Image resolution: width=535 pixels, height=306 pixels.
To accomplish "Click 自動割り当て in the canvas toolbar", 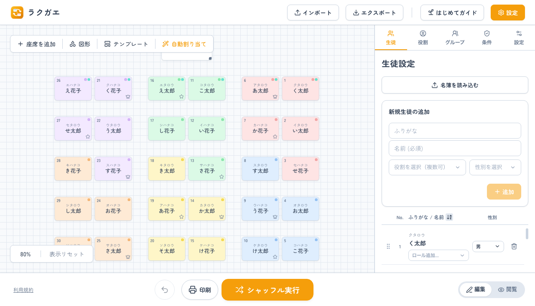I will click(x=184, y=44).
